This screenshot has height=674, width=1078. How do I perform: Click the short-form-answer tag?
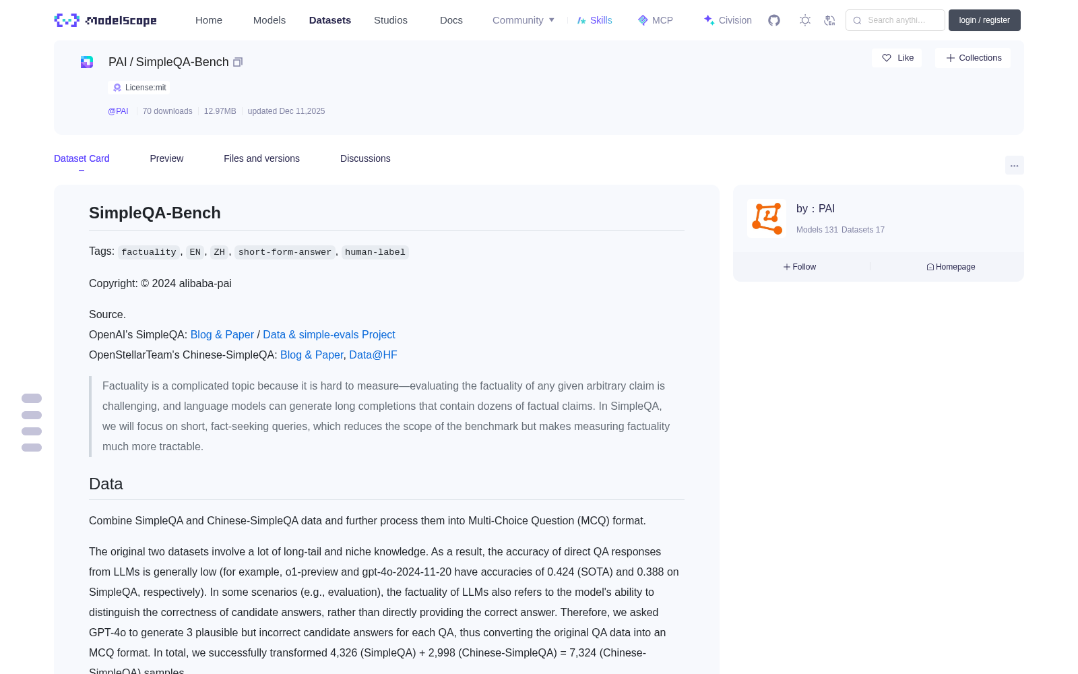click(285, 252)
